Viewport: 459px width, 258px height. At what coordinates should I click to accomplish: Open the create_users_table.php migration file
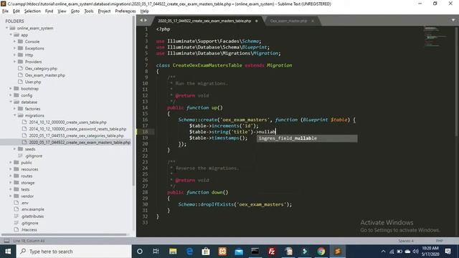pyautogui.click(x=67, y=123)
